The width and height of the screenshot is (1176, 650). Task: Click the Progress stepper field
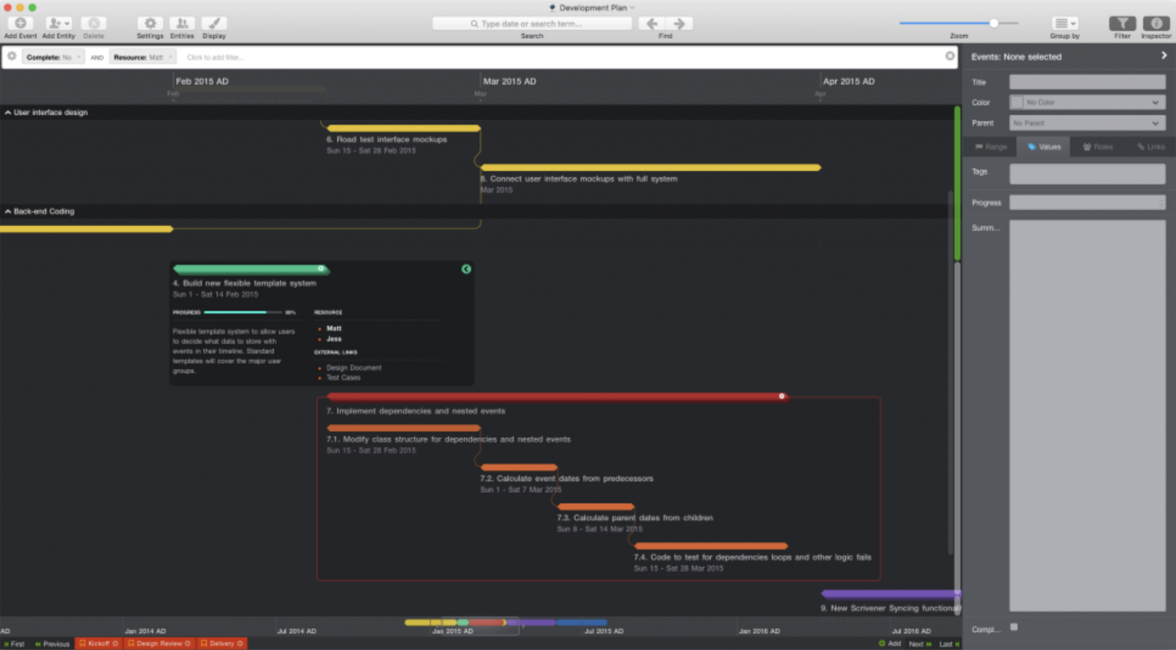[1087, 203]
